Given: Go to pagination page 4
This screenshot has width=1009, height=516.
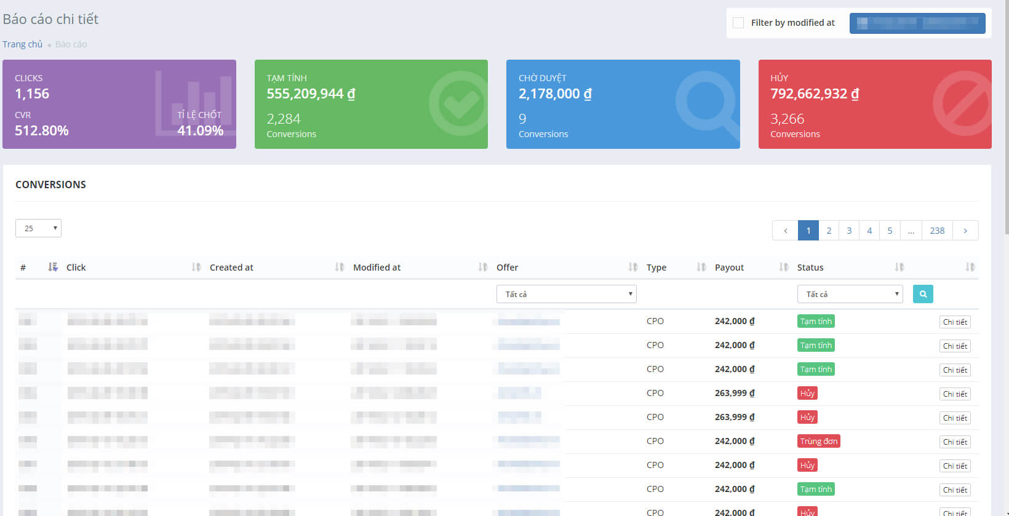Looking at the screenshot, I should click(x=869, y=231).
